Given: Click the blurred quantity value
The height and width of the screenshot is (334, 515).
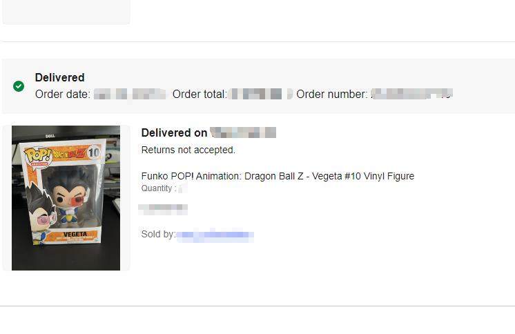Looking at the screenshot, I should pos(183,188).
